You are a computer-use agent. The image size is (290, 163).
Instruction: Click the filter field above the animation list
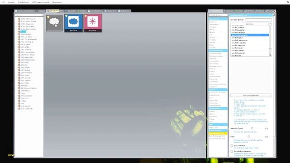[x=258, y=19]
